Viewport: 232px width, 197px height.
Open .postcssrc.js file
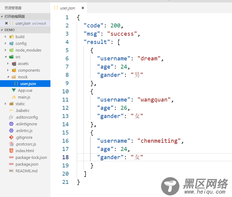pos(25,144)
